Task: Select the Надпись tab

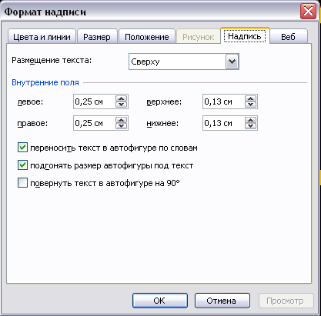Action: click(245, 36)
